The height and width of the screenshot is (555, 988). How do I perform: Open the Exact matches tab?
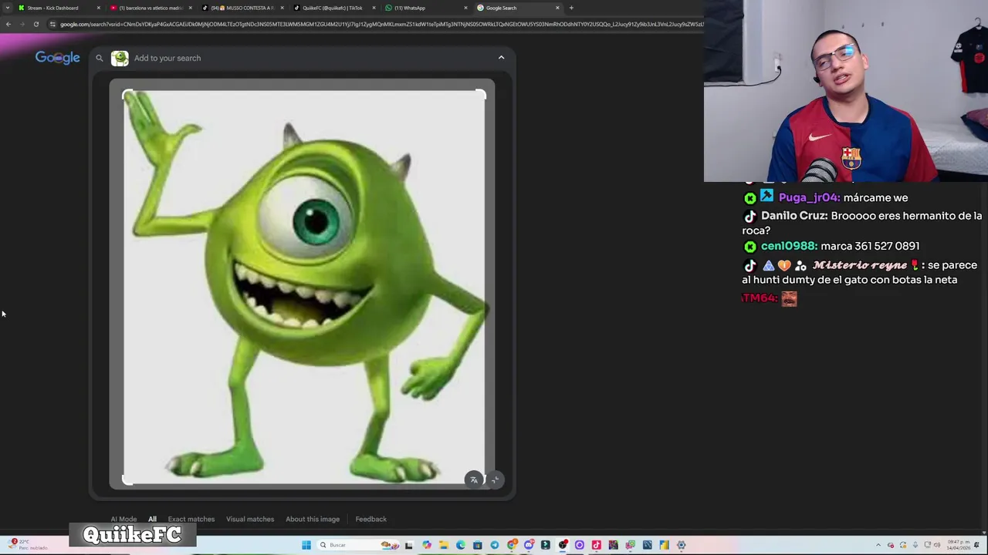191,519
